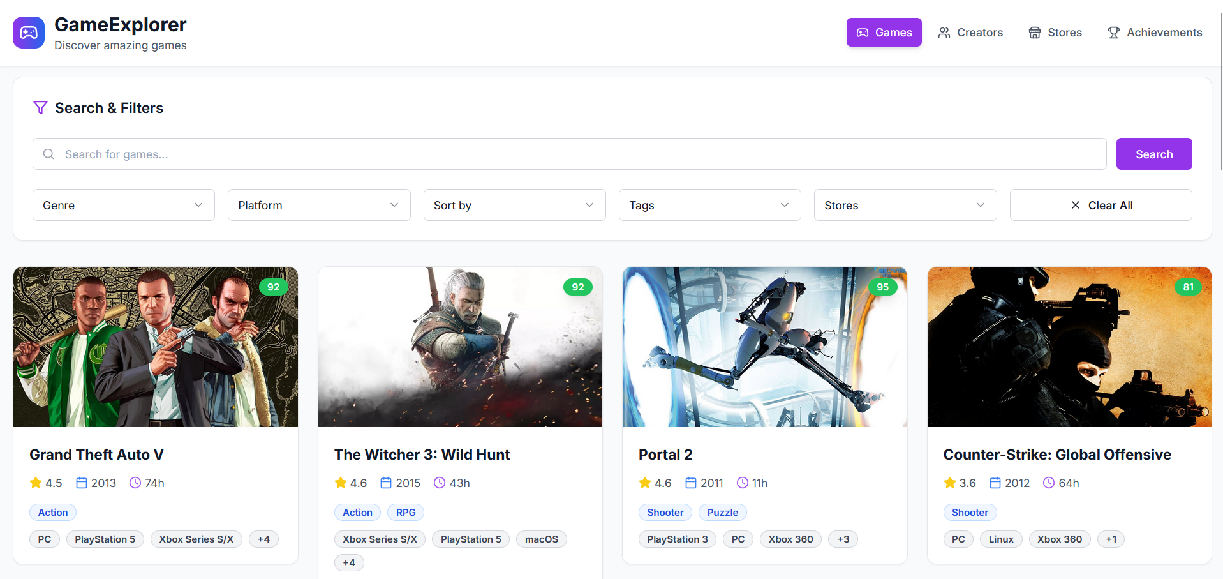Click the Counter-Strike soldier cover image
This screenshot has width=1223, height=579.
tap(1069, 347)
